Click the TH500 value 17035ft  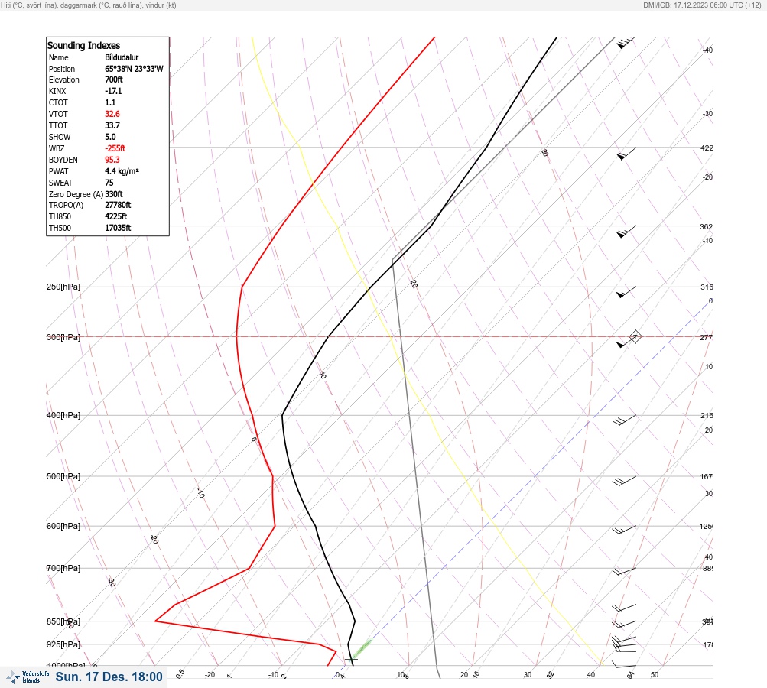118,228
